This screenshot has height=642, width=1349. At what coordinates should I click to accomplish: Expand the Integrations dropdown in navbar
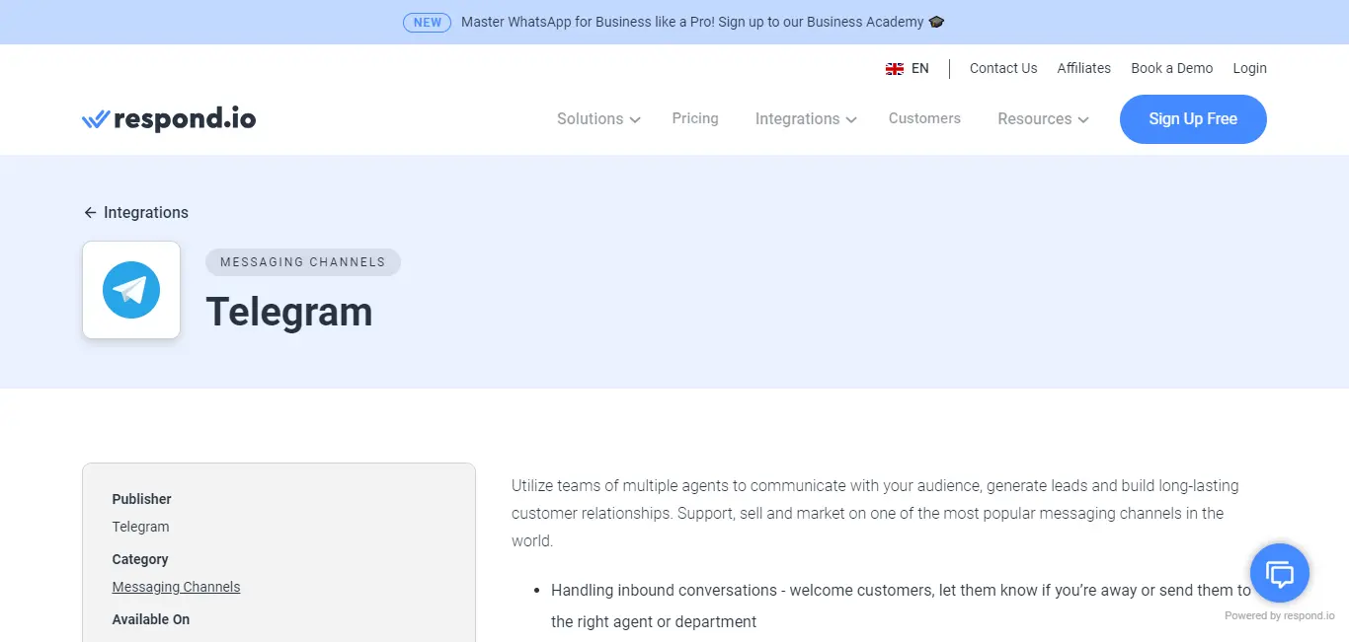[806, 119]
